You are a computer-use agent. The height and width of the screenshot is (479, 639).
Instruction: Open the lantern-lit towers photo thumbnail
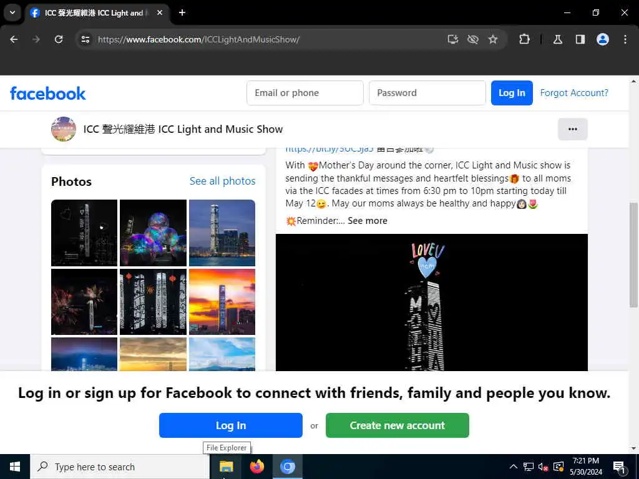pyautogui.click(x=154, y=302)
